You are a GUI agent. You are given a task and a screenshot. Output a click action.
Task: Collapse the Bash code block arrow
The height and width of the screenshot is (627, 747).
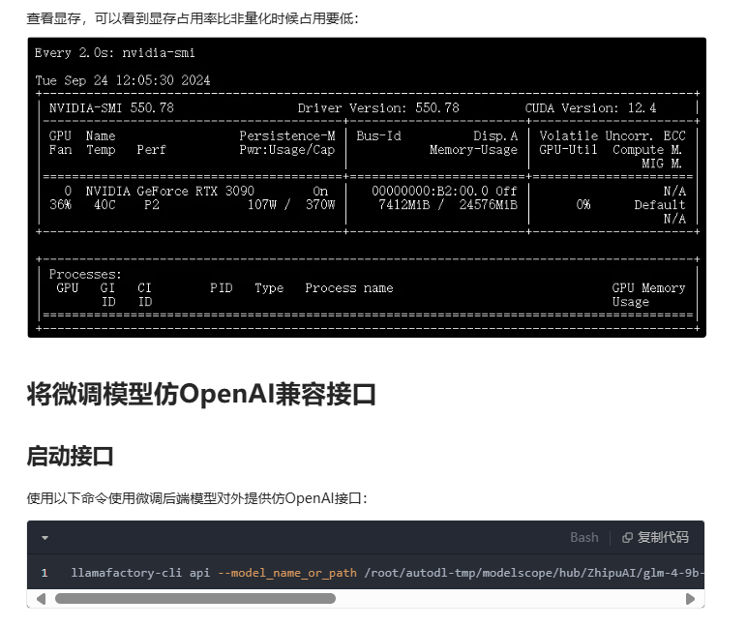45,538
